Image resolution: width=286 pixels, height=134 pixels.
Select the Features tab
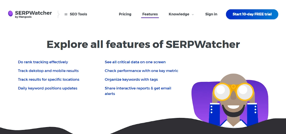pos(150,14)
